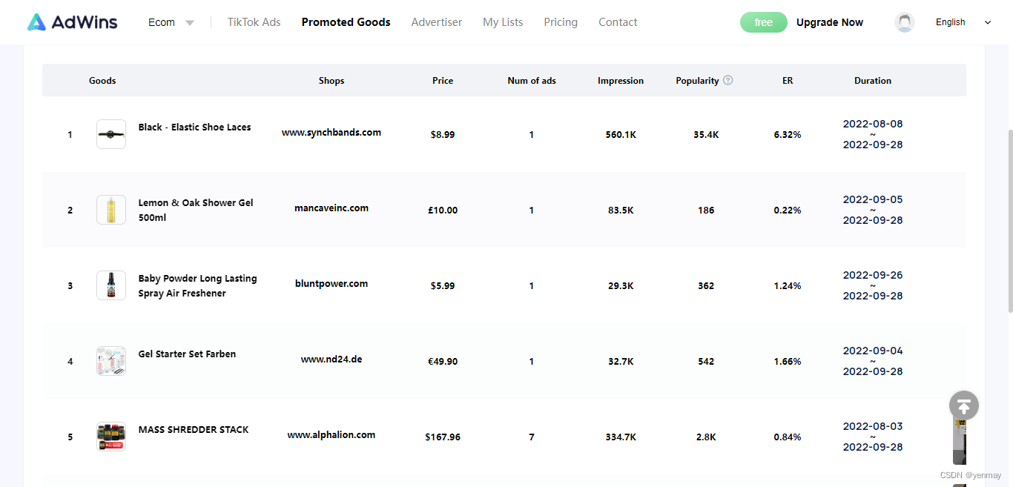Viewport: 1013px width, 487px height.
Task: Open the Ecom dropdown menu
Action: point(171,22)
